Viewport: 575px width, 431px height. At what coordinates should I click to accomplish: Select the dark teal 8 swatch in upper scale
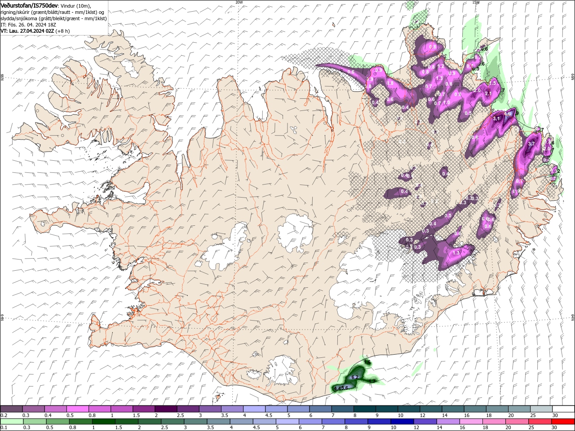point(365,409)
